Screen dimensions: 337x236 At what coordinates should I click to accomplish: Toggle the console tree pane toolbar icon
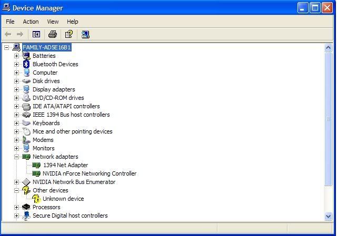click(x=36, y=34)
